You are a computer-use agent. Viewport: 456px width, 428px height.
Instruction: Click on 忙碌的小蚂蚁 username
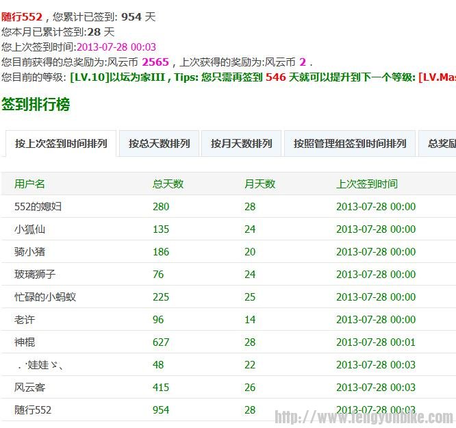[x=45, y=297]
